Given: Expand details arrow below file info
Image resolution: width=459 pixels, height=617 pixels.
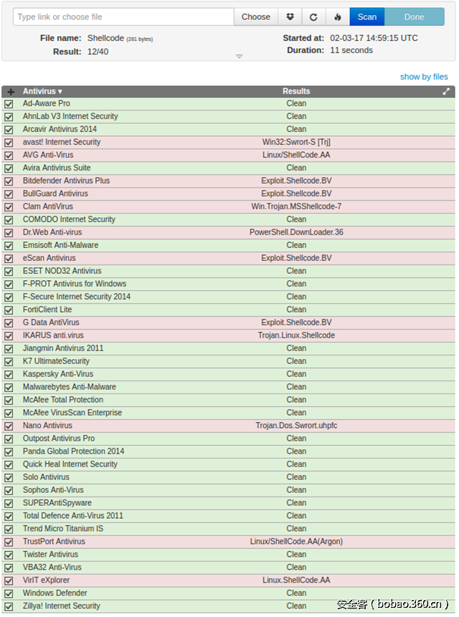Looking at the screenshot, I should 240,57.
